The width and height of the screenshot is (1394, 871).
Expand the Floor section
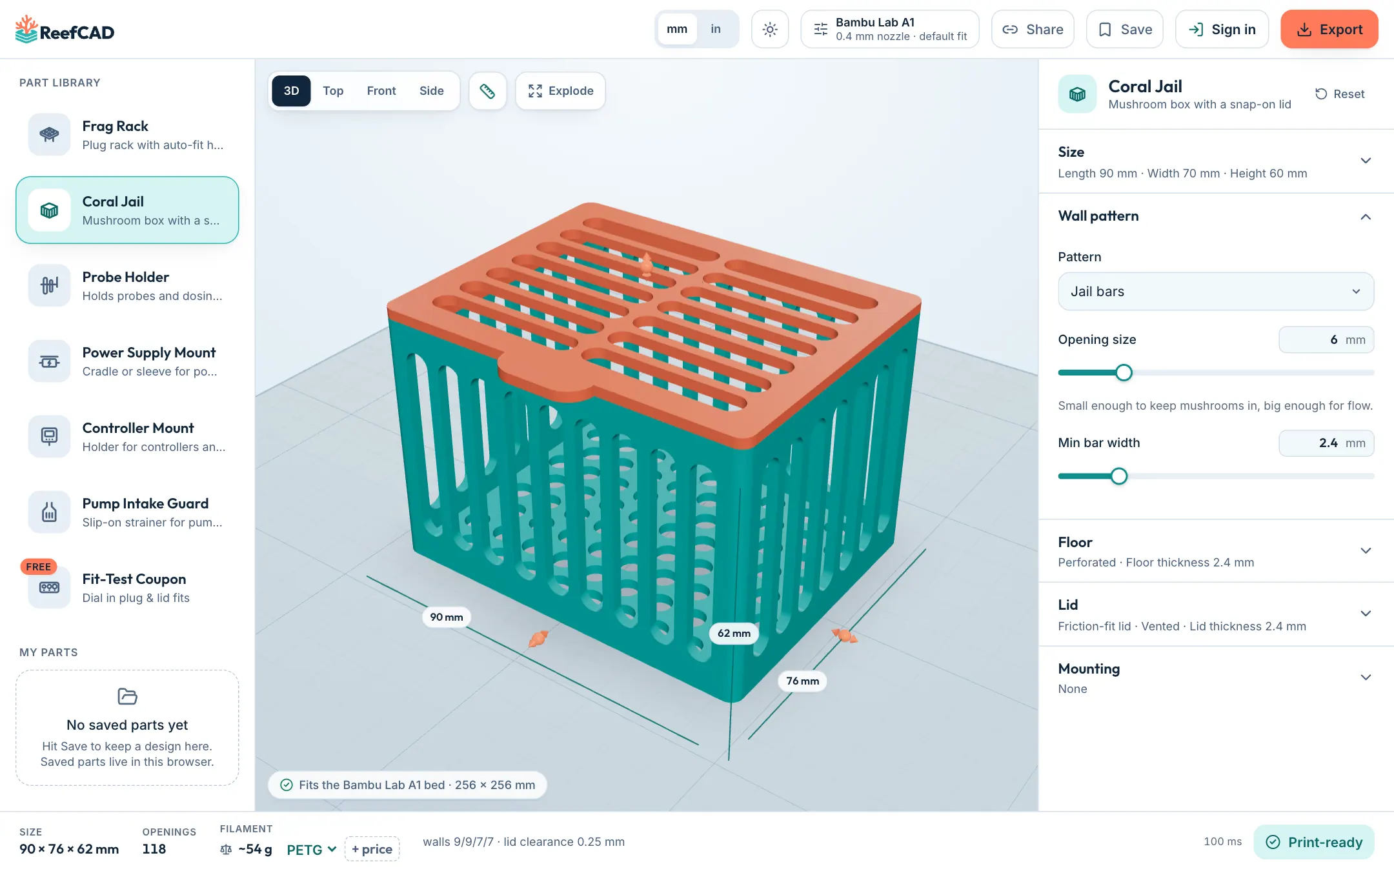tap(1216, 551)
